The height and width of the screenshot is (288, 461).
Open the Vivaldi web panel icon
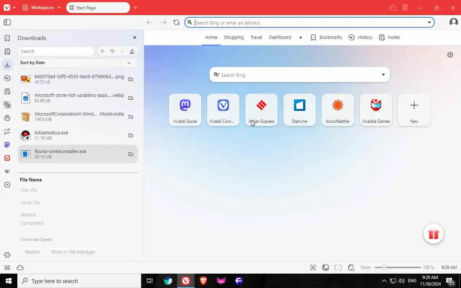coord(7,158)
